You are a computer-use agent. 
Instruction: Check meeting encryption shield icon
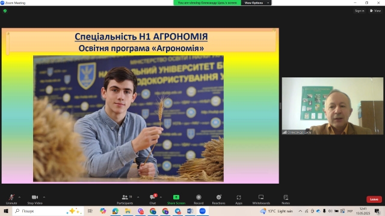tap(5, 11)
